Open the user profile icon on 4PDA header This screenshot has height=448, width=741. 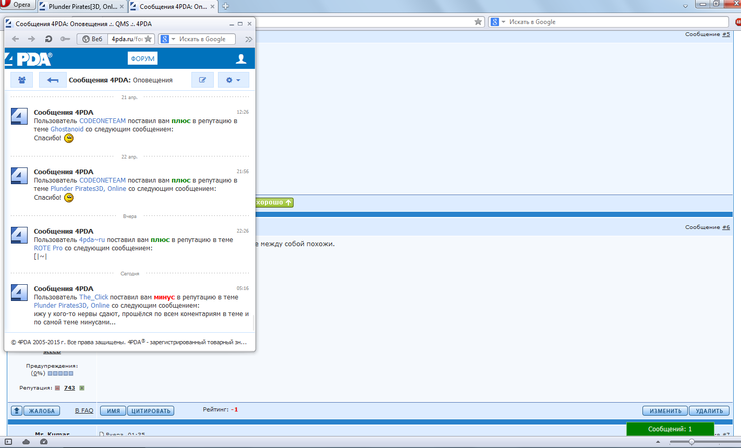(x=241, y=59)
